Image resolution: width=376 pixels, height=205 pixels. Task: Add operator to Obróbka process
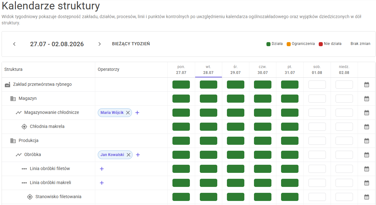tap(138, 155)
